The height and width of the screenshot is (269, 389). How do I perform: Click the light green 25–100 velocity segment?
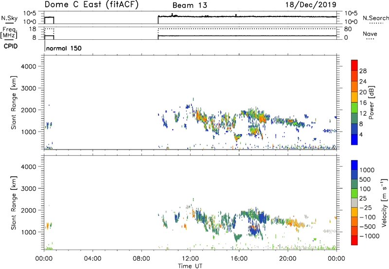click(354, 193)
